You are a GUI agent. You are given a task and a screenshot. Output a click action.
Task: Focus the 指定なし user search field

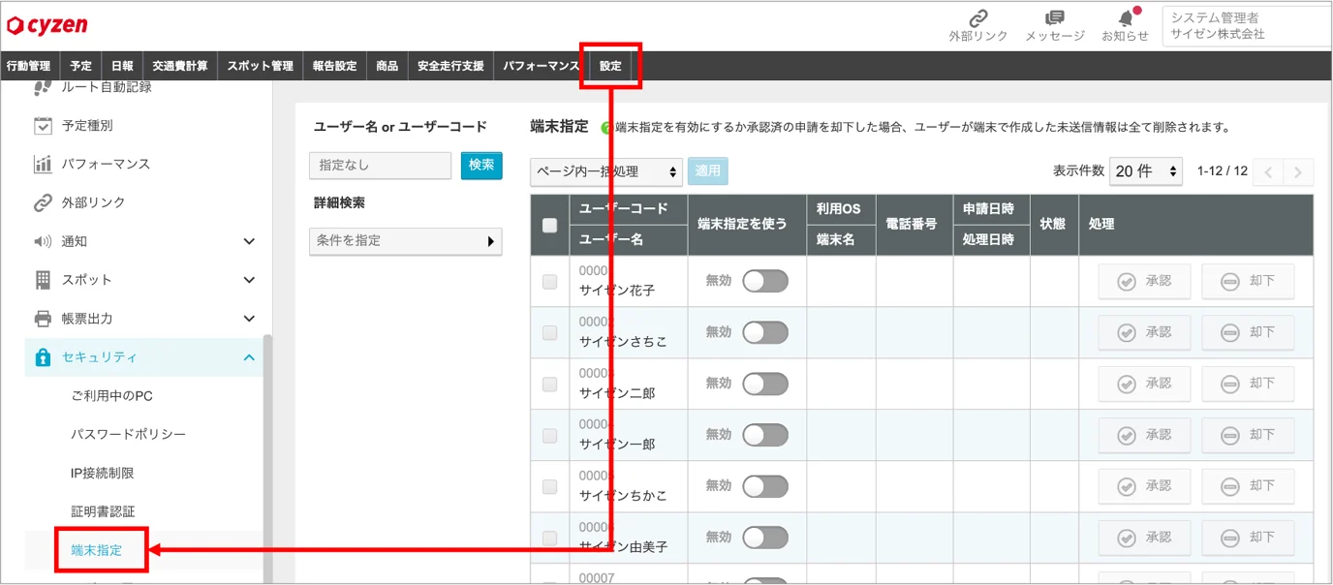tap(381, 166)
